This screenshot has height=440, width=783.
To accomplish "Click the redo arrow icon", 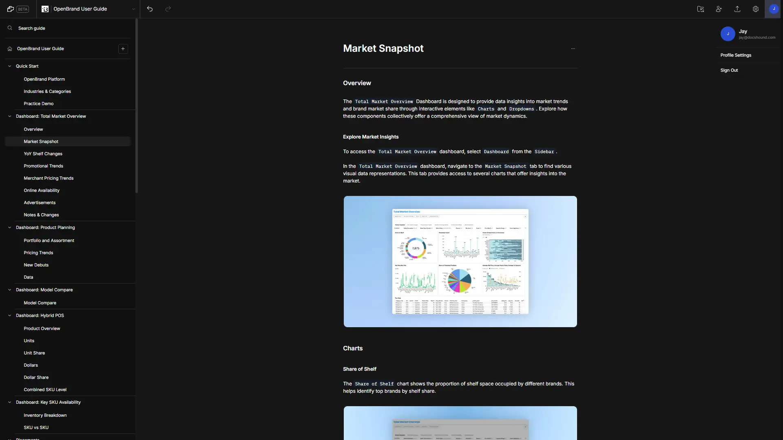I will click(168, 9).
